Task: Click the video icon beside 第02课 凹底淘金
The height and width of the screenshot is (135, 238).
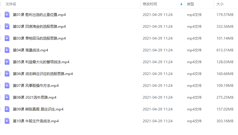Action: [7, 27]
